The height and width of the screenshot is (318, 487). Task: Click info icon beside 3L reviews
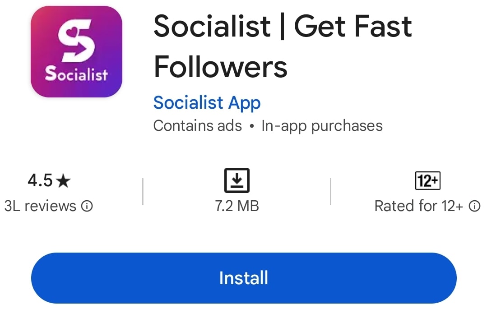87,206
